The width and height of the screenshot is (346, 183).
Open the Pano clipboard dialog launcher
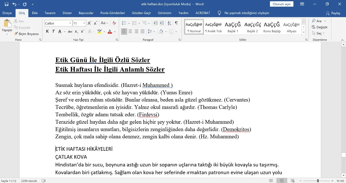tap(40, 40)
